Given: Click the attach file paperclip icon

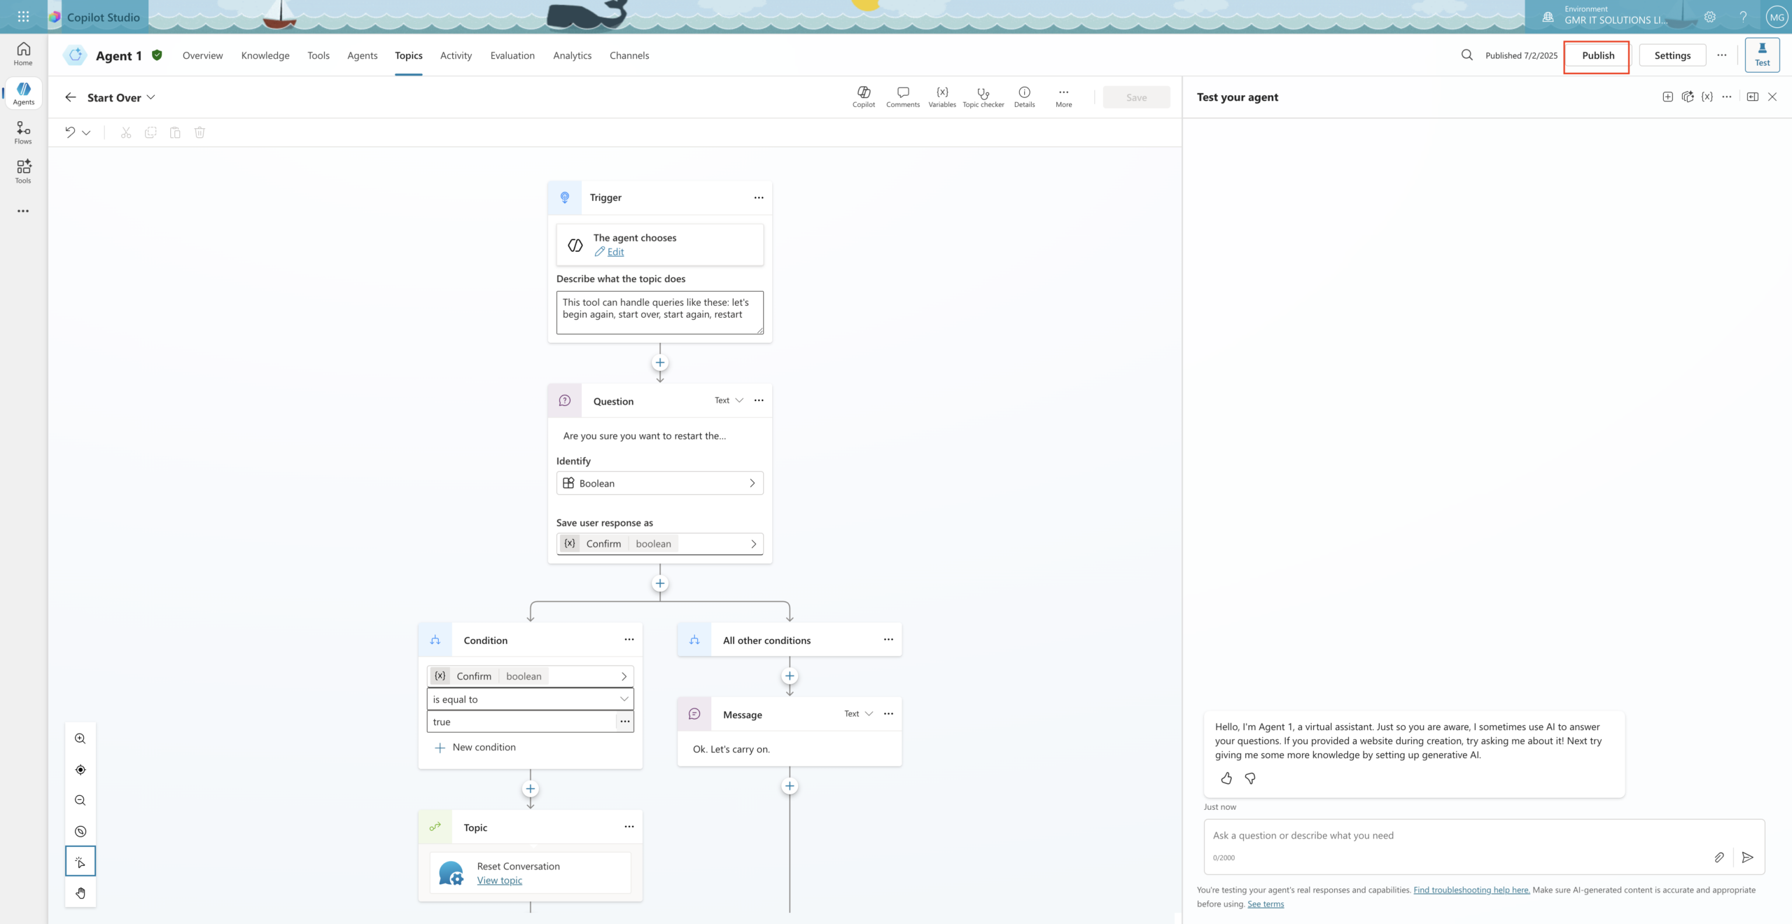Looking at the screenshot, I should [1719, 857].
